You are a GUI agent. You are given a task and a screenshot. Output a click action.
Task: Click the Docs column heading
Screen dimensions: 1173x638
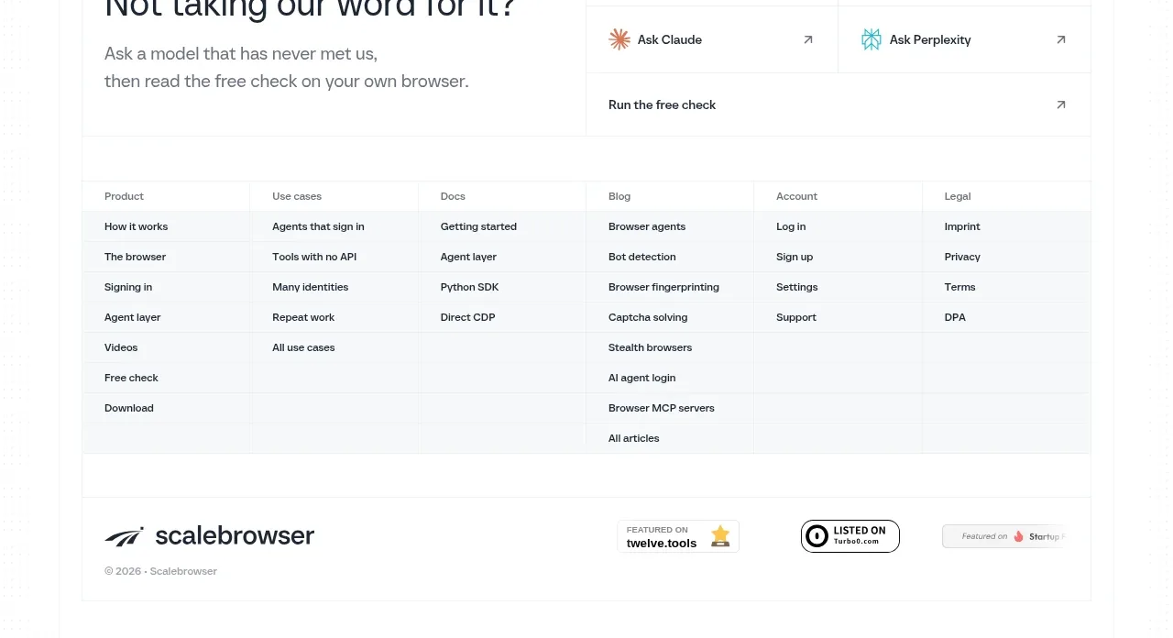(453, 196)
